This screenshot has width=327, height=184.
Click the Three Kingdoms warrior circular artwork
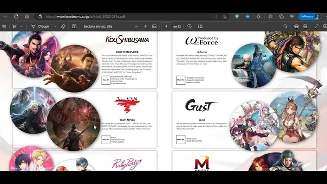pos(74,68)
